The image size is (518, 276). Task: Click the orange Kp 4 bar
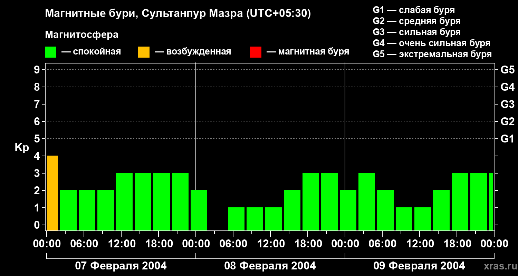[52, 193]
